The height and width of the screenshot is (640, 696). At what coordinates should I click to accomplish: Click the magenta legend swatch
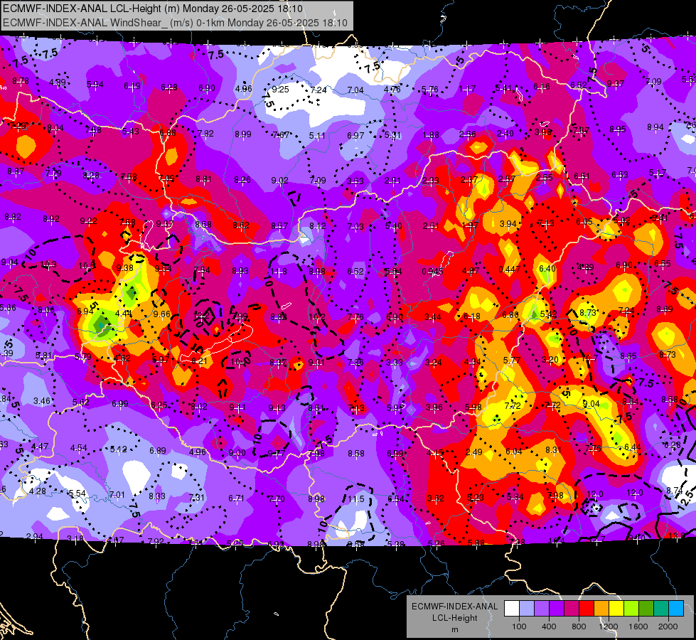point(572,609)
